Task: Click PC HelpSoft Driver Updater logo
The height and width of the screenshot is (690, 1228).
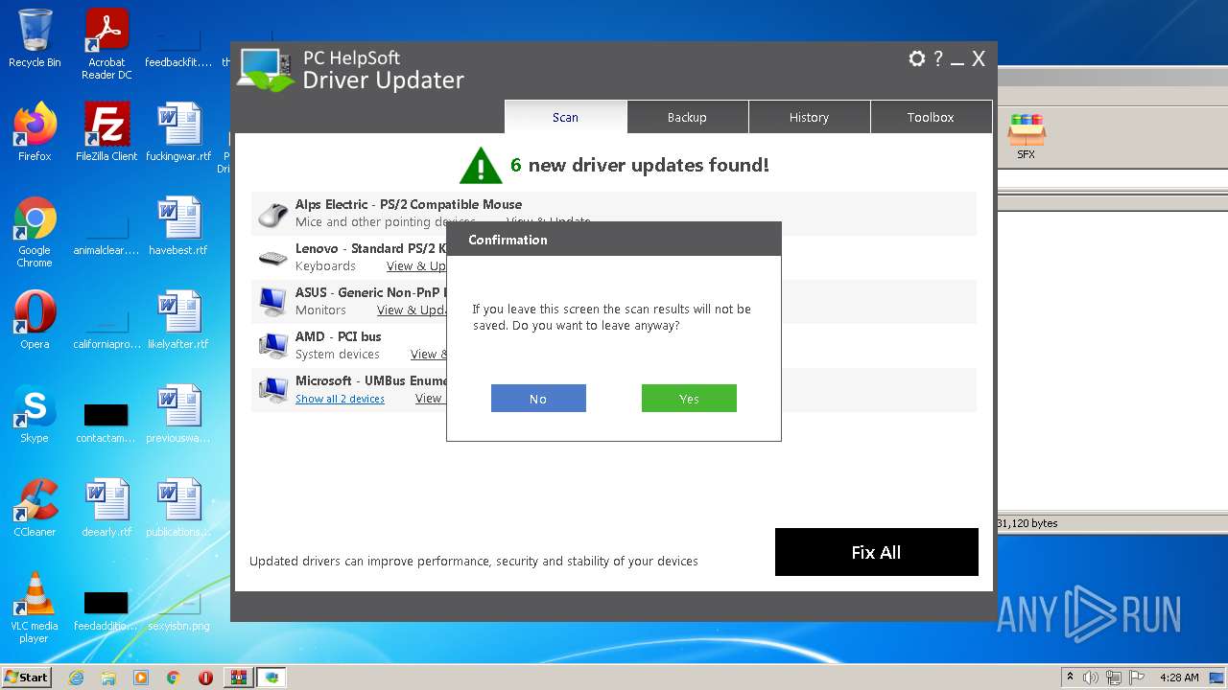Action: coord(267,70)
